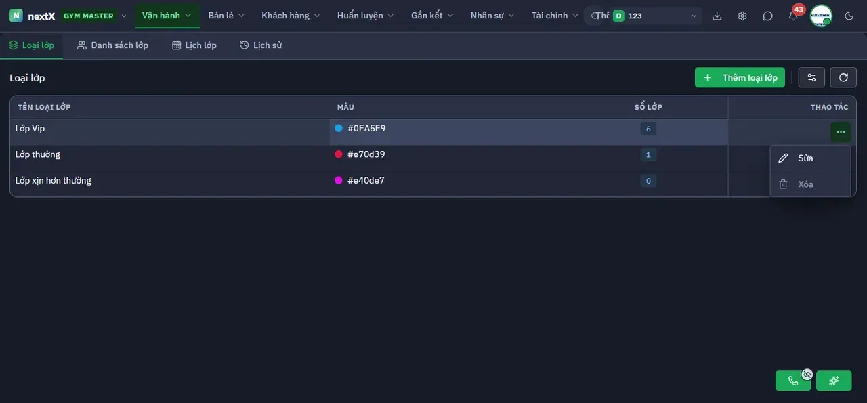Switch to the Danh sách lớp tab
867x403 pixels.
pos(112,45)
